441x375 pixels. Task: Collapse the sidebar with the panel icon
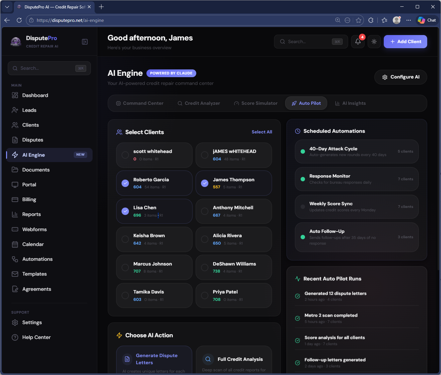tap(85, 42)
